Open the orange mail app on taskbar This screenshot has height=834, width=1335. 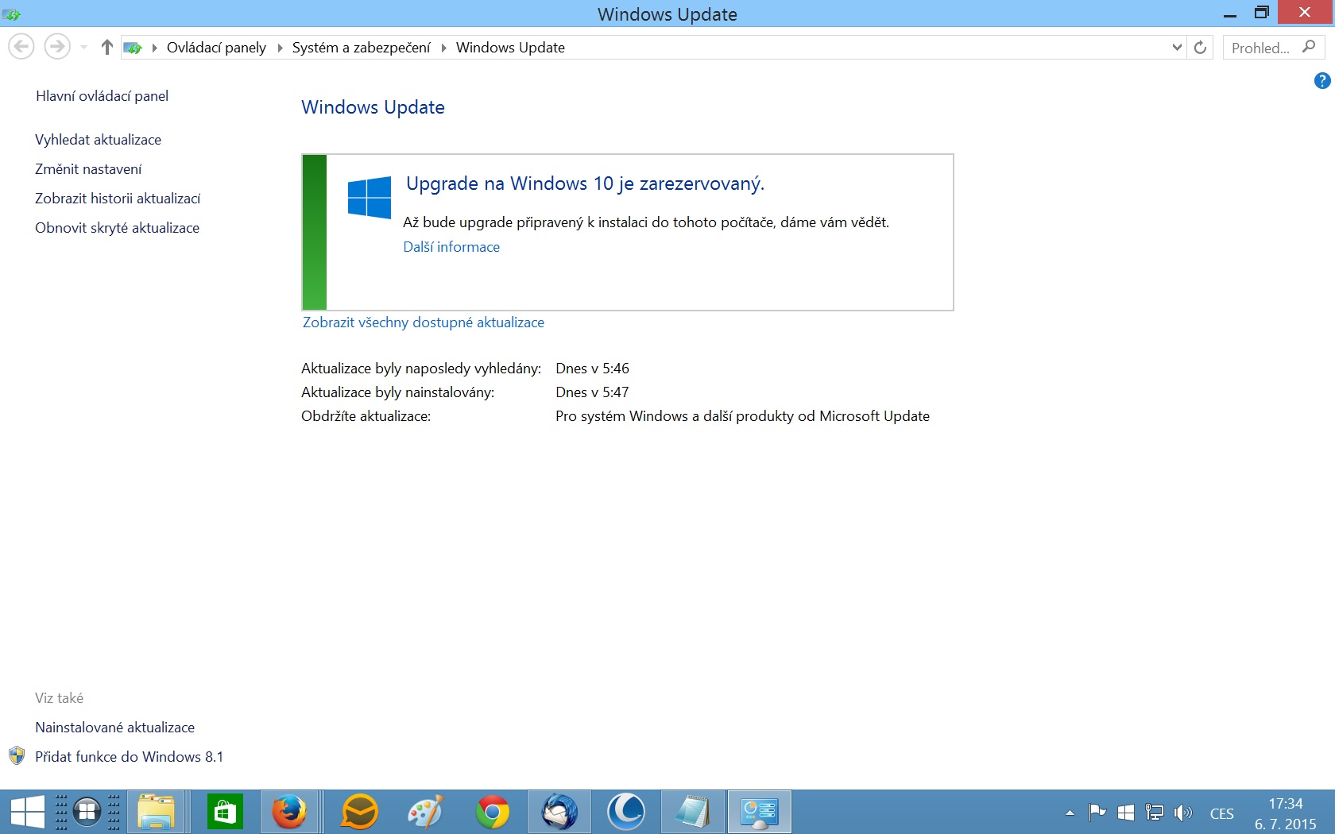coord(359,812)
